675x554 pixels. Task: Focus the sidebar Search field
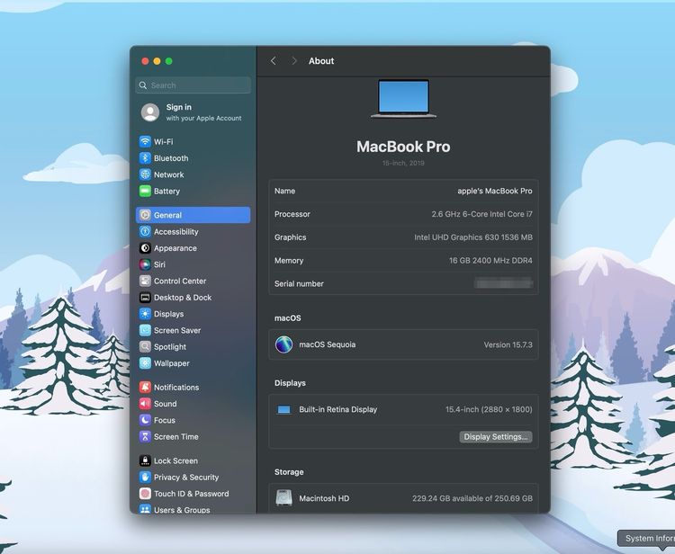tap(193, 85)
